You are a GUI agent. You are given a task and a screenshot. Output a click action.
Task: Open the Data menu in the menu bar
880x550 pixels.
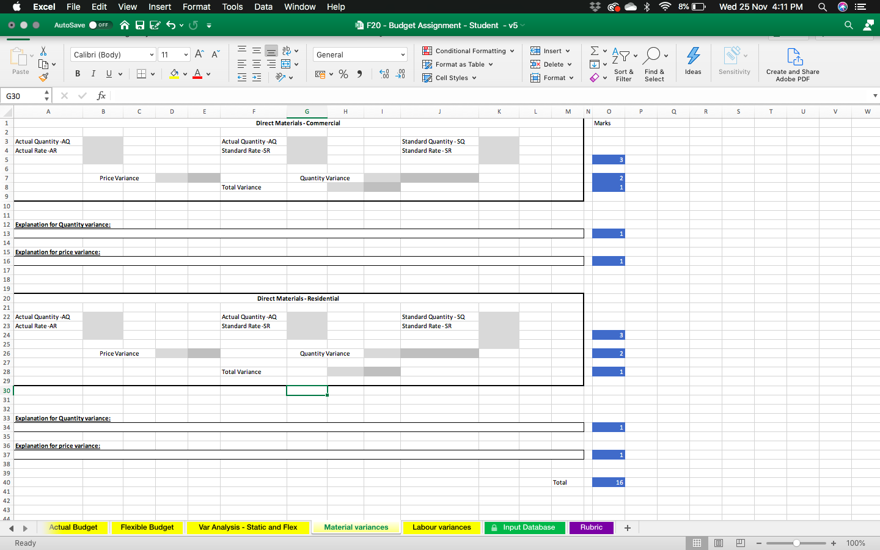click(x=263, y=7)
